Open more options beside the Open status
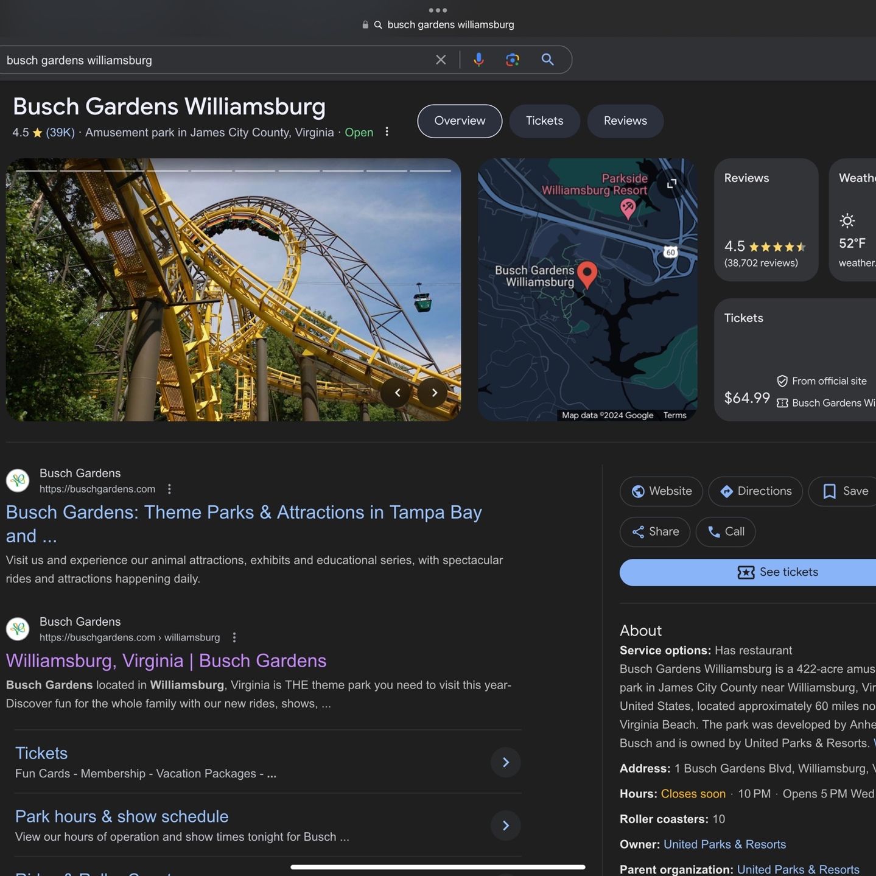This screenshot has width=876, height=876. pos(387,132)
